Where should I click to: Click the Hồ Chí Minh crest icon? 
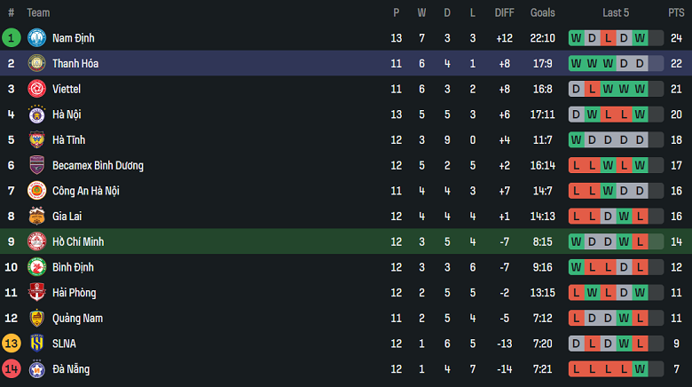(x=36, y=241)
